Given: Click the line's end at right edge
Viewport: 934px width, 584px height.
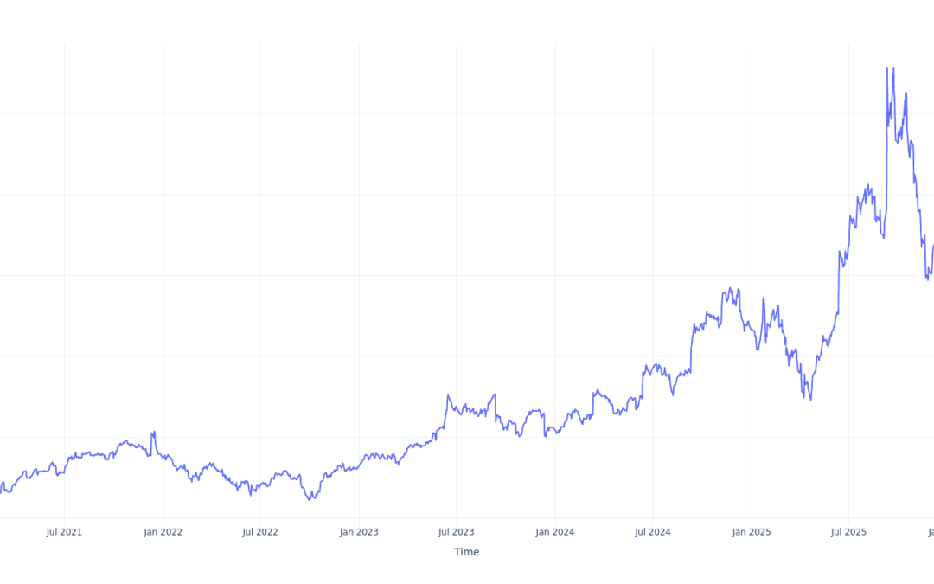Looking at the screenshot, I should [933, 245].
